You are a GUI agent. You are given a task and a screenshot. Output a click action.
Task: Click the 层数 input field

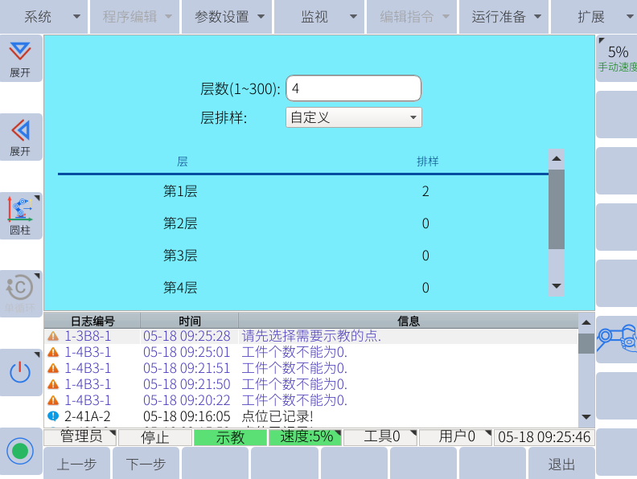[353, 88]
